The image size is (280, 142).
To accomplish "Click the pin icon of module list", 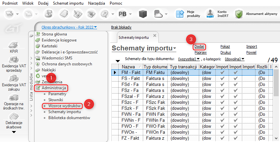I will click(31, 36).
